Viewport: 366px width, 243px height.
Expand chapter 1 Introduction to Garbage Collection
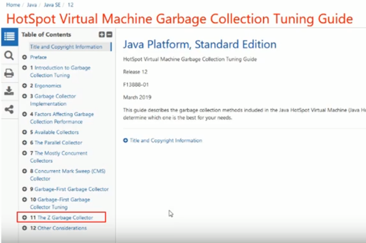pos(24,68)
